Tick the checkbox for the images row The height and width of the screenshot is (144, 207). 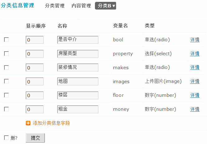6,81
